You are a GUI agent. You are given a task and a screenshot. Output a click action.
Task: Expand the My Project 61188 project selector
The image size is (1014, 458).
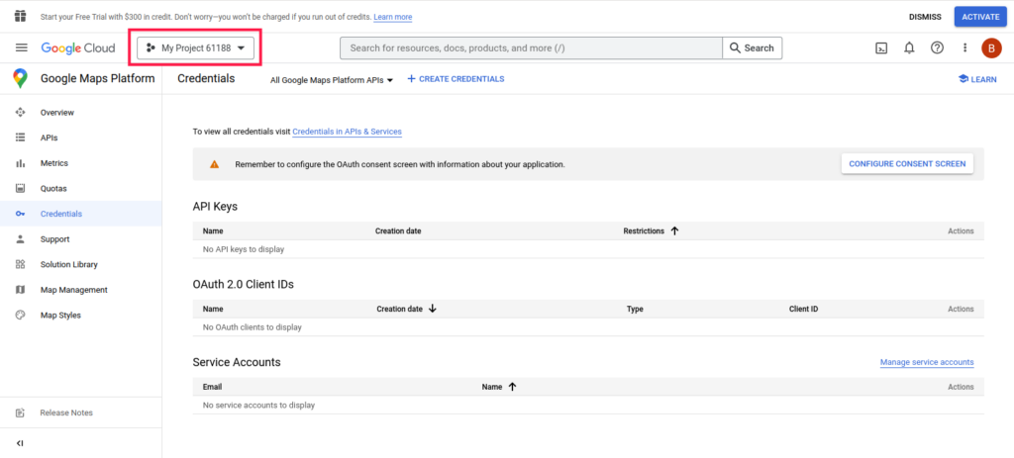(195, 47)
